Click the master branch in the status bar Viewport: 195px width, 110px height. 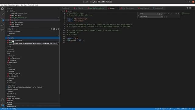coord(5,109)
